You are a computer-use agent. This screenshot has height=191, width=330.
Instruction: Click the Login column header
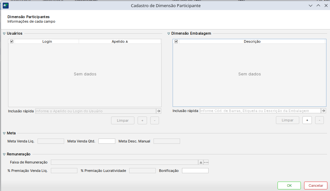click(47, 41)
